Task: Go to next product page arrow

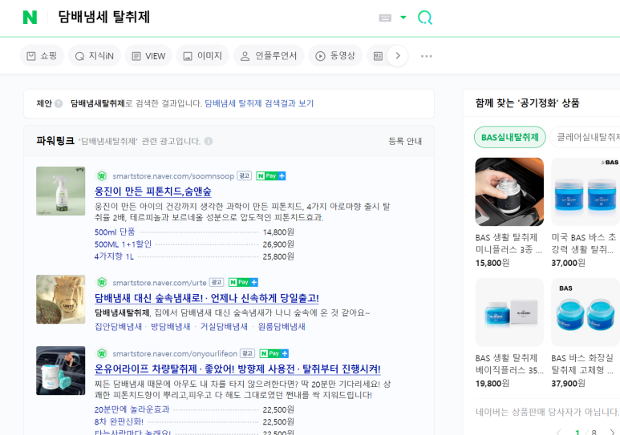Action: pos(612,432)
